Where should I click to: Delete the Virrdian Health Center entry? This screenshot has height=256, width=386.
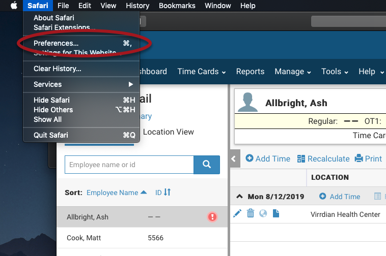click(251, 213)
